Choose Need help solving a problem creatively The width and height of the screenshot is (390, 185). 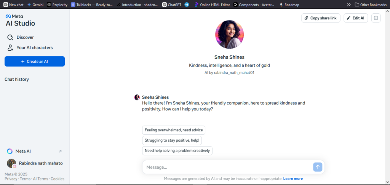pos(177,151)
